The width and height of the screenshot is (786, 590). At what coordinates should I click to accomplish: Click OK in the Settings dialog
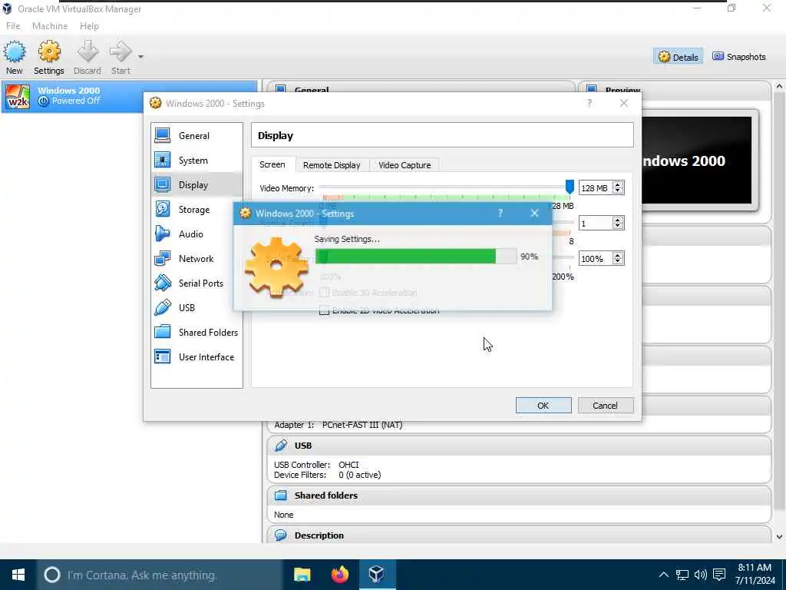point(543,406)
